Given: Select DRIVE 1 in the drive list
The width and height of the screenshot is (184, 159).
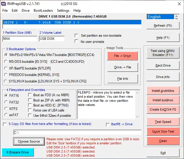Looking at the screenshot, I should click(72, 22).
